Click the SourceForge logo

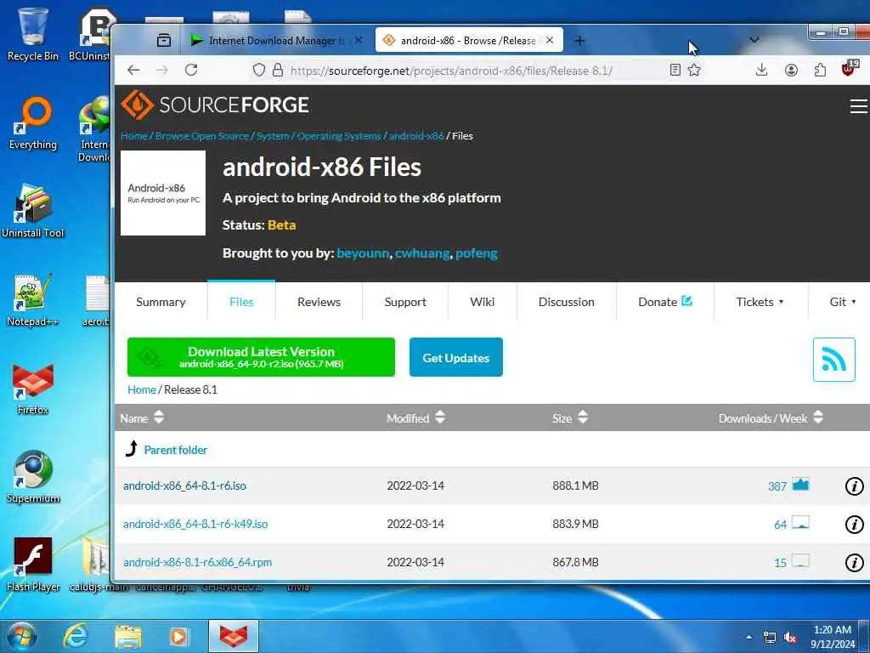215,105
